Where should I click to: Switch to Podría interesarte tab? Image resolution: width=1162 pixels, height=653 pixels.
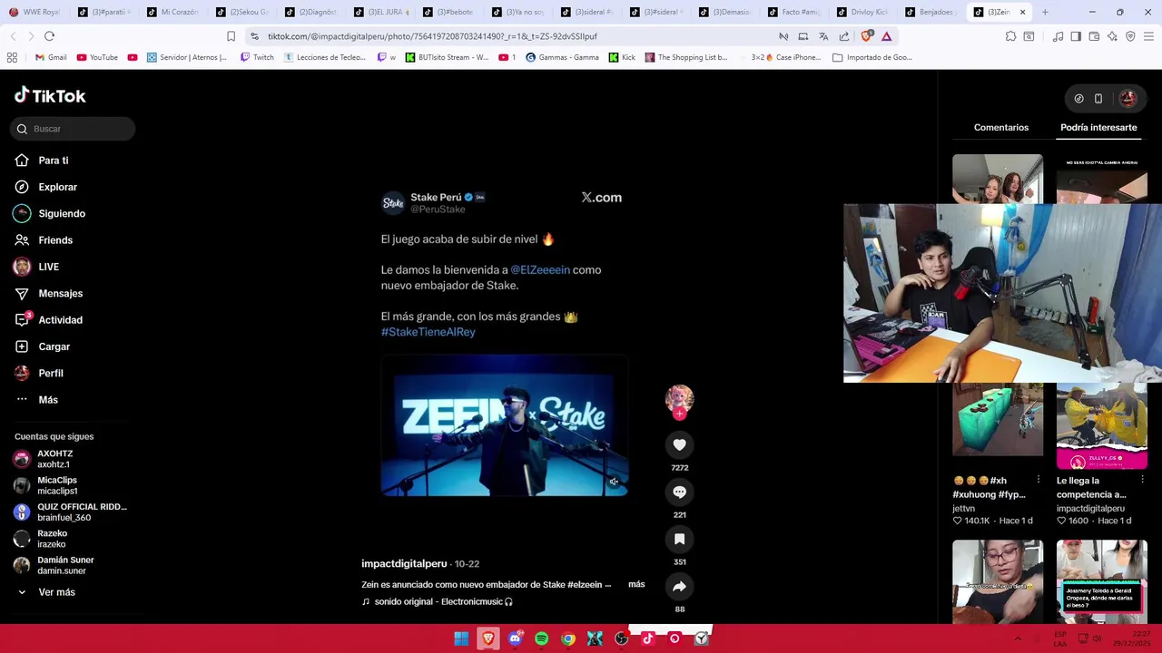pyautogui.click(x=1098, y=128)
